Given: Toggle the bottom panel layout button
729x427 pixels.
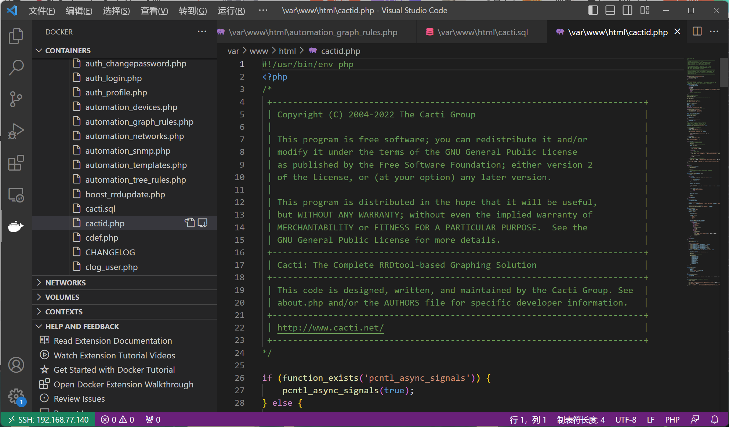Looking at the screenshot, I should click(610, 10).
